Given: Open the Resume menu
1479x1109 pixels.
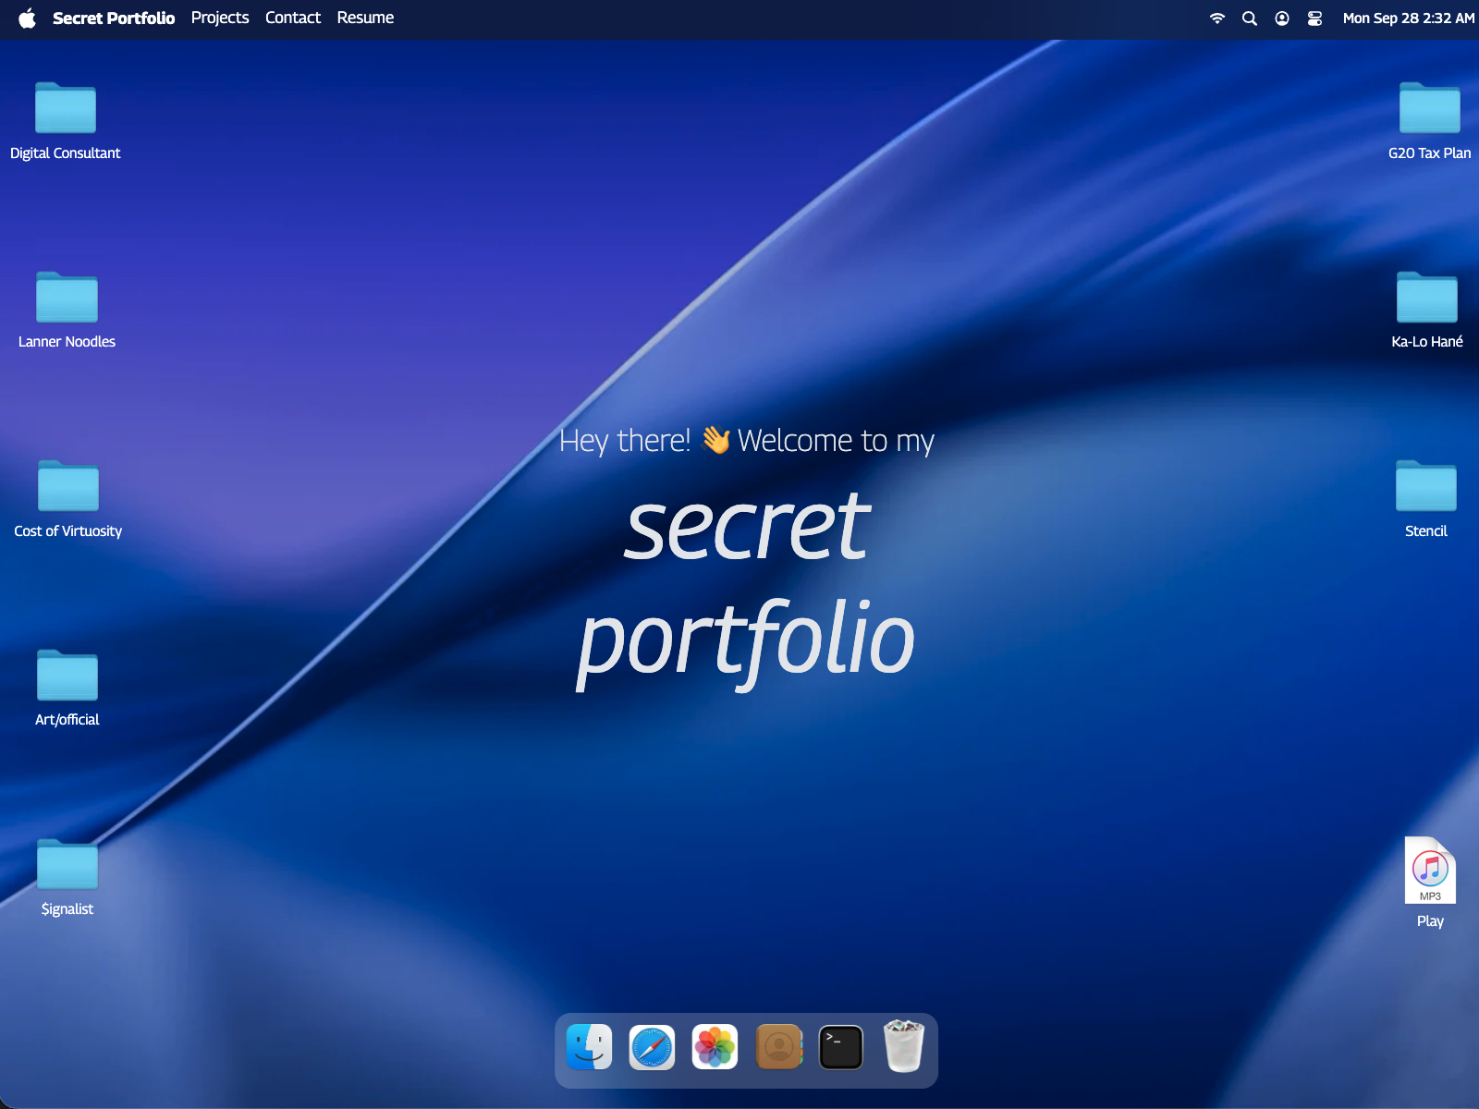Looking at the screenshot, I should click(365, 18).
